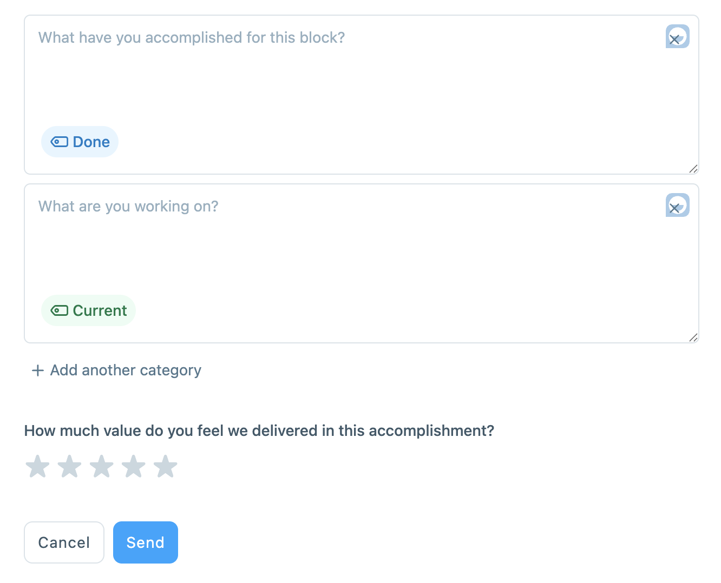Image resolution: width=721 pixels, height=583 pixels.
Task: Grab resize handle of working-on textbox
Action: 693,337
